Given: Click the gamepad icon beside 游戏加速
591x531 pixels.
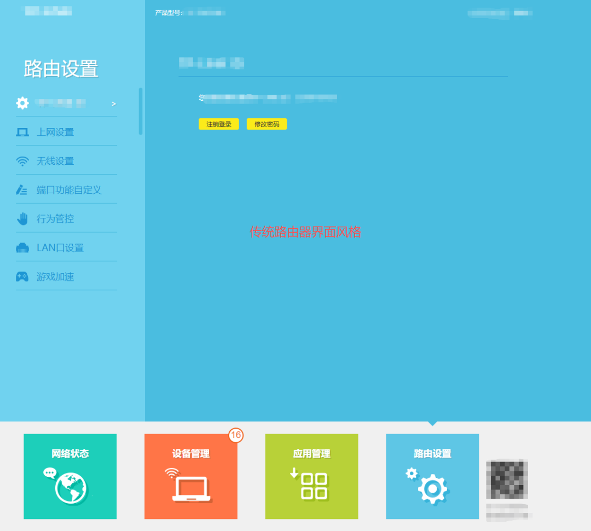Looking at the screenshot, I should (22, 276).
